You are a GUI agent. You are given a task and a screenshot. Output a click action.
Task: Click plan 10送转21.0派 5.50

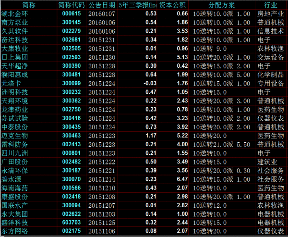pyautogui.click(x=221, y=144)
